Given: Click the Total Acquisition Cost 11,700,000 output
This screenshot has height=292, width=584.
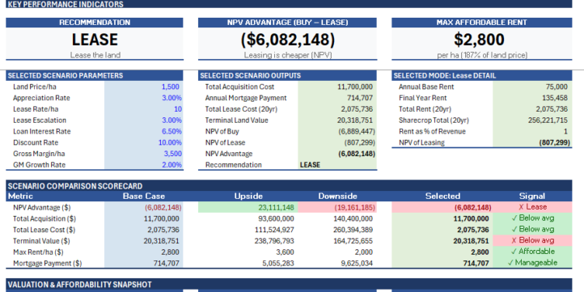Looking at the screenshot, I should click(337, 87).
